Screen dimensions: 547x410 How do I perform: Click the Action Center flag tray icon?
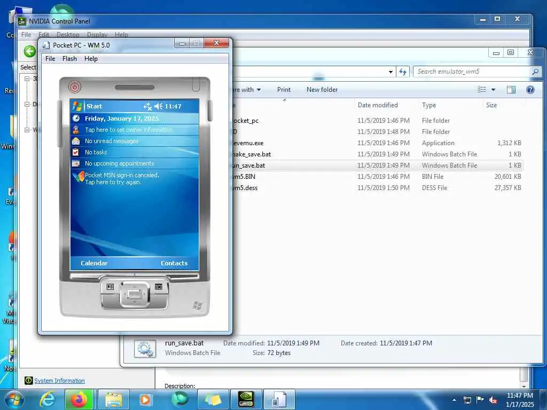(x=480, y=400)
